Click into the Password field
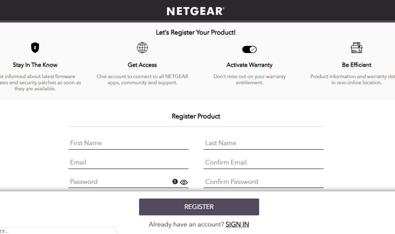 click(x=118, y=182)
